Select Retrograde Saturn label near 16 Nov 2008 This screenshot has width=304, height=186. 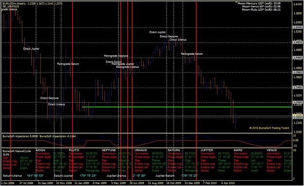(68, 64)
